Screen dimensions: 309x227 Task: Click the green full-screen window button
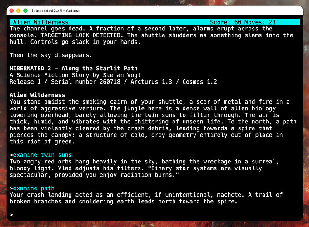click(25, 10)
